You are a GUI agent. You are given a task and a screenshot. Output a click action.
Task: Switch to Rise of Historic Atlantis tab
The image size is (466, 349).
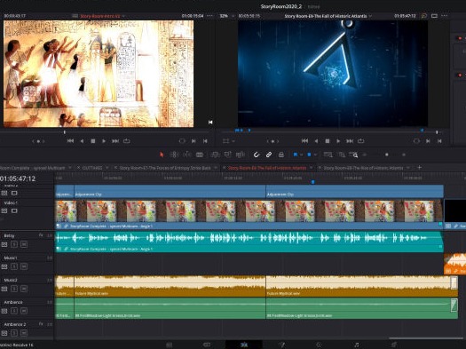(363, 168)
